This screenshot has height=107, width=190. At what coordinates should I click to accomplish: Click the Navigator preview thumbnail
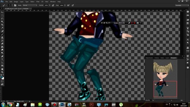(x=165, y=79)
